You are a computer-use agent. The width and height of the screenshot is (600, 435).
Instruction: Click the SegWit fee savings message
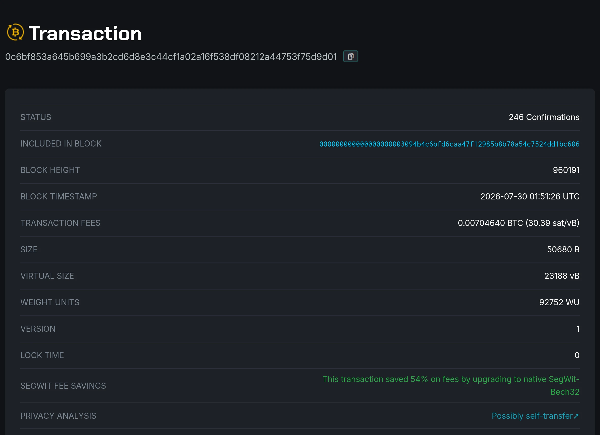451,385
